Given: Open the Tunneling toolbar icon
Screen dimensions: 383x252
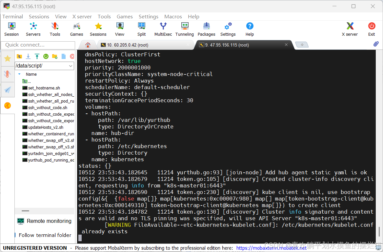Looking at the screenshot, I should [185, 29].
